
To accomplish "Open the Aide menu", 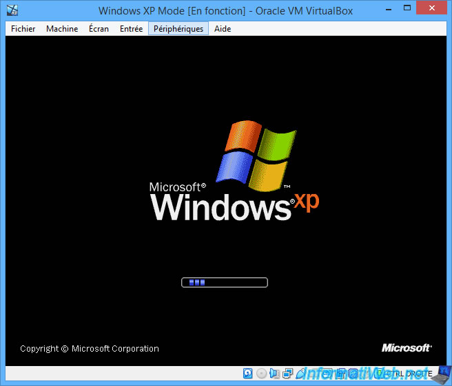I will pos(223,29).
